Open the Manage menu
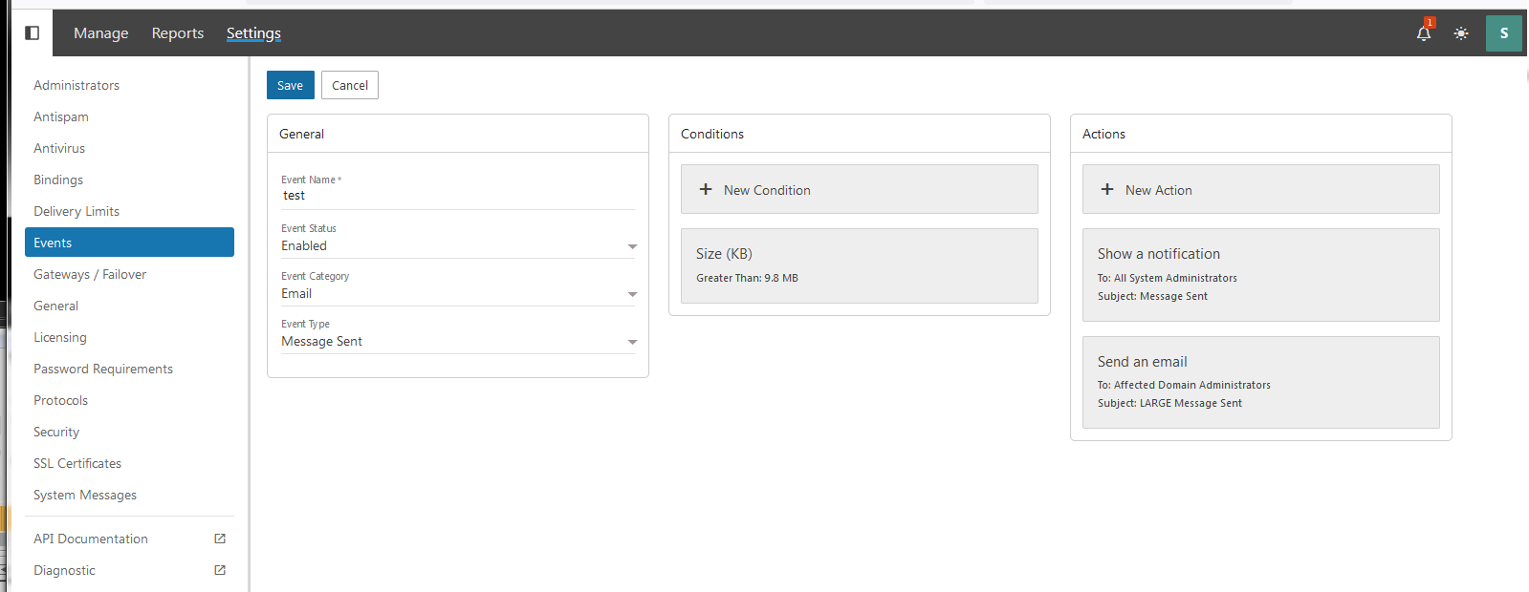Screen dimensions: 1529x592 tap(100, 33)
